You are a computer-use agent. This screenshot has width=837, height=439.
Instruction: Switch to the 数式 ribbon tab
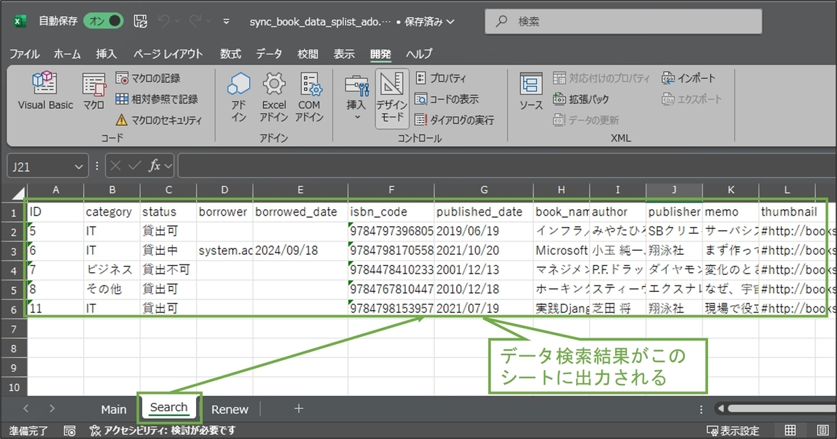pyautogui.click(x=230, y=54)
